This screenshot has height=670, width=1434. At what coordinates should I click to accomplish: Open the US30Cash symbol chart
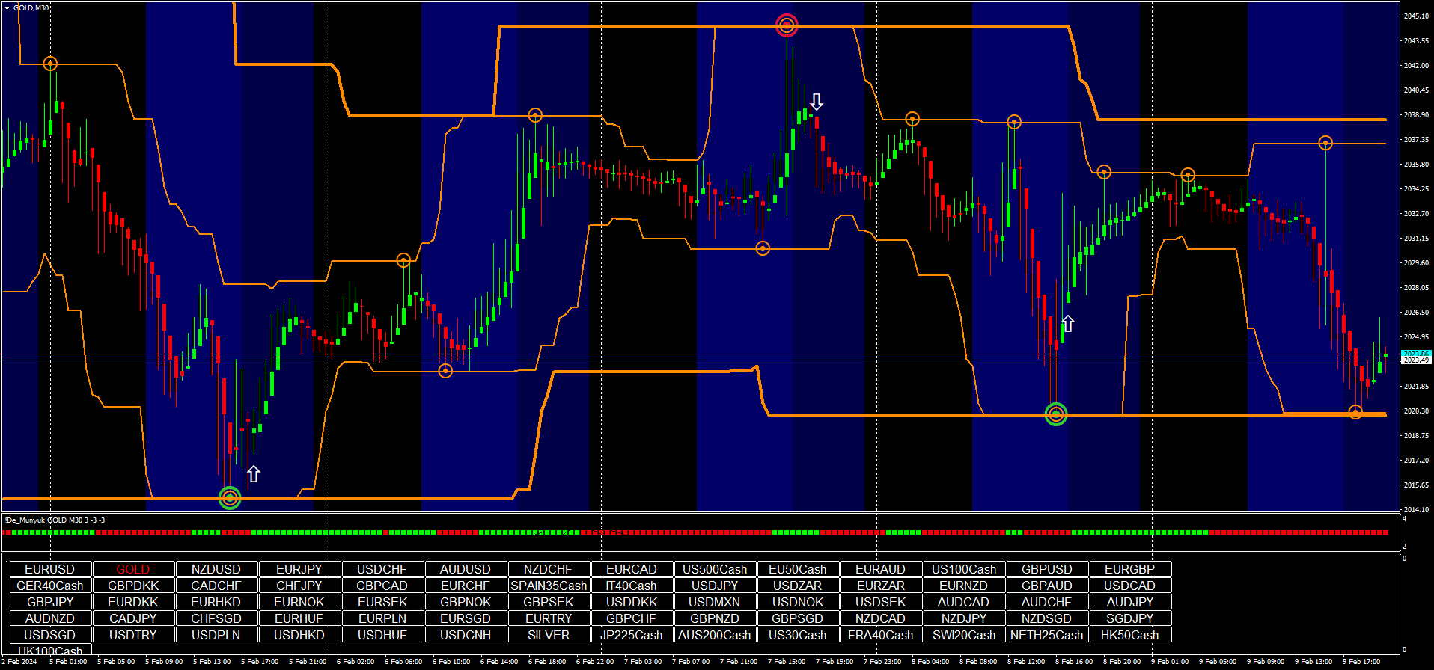798,635
